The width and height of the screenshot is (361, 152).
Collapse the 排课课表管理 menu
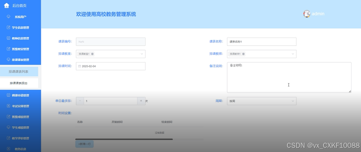(21, 60)
